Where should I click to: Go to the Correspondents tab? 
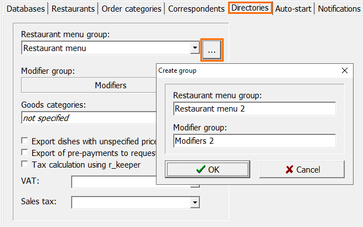tap(196, 9)
